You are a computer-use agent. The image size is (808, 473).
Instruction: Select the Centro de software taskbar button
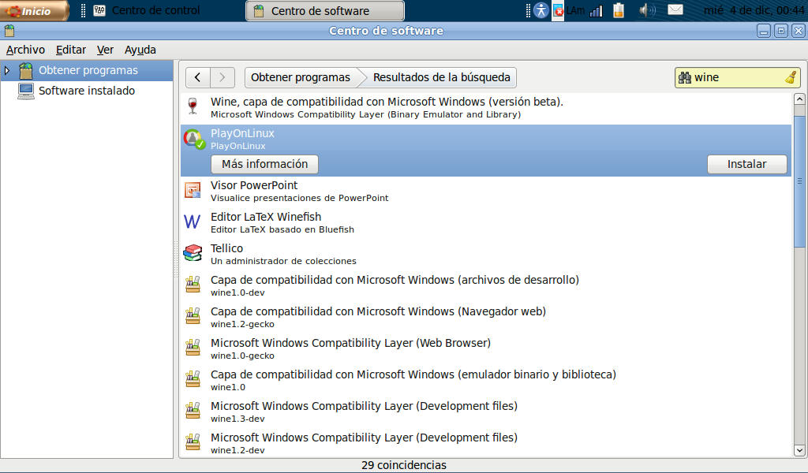coord(325,11)
